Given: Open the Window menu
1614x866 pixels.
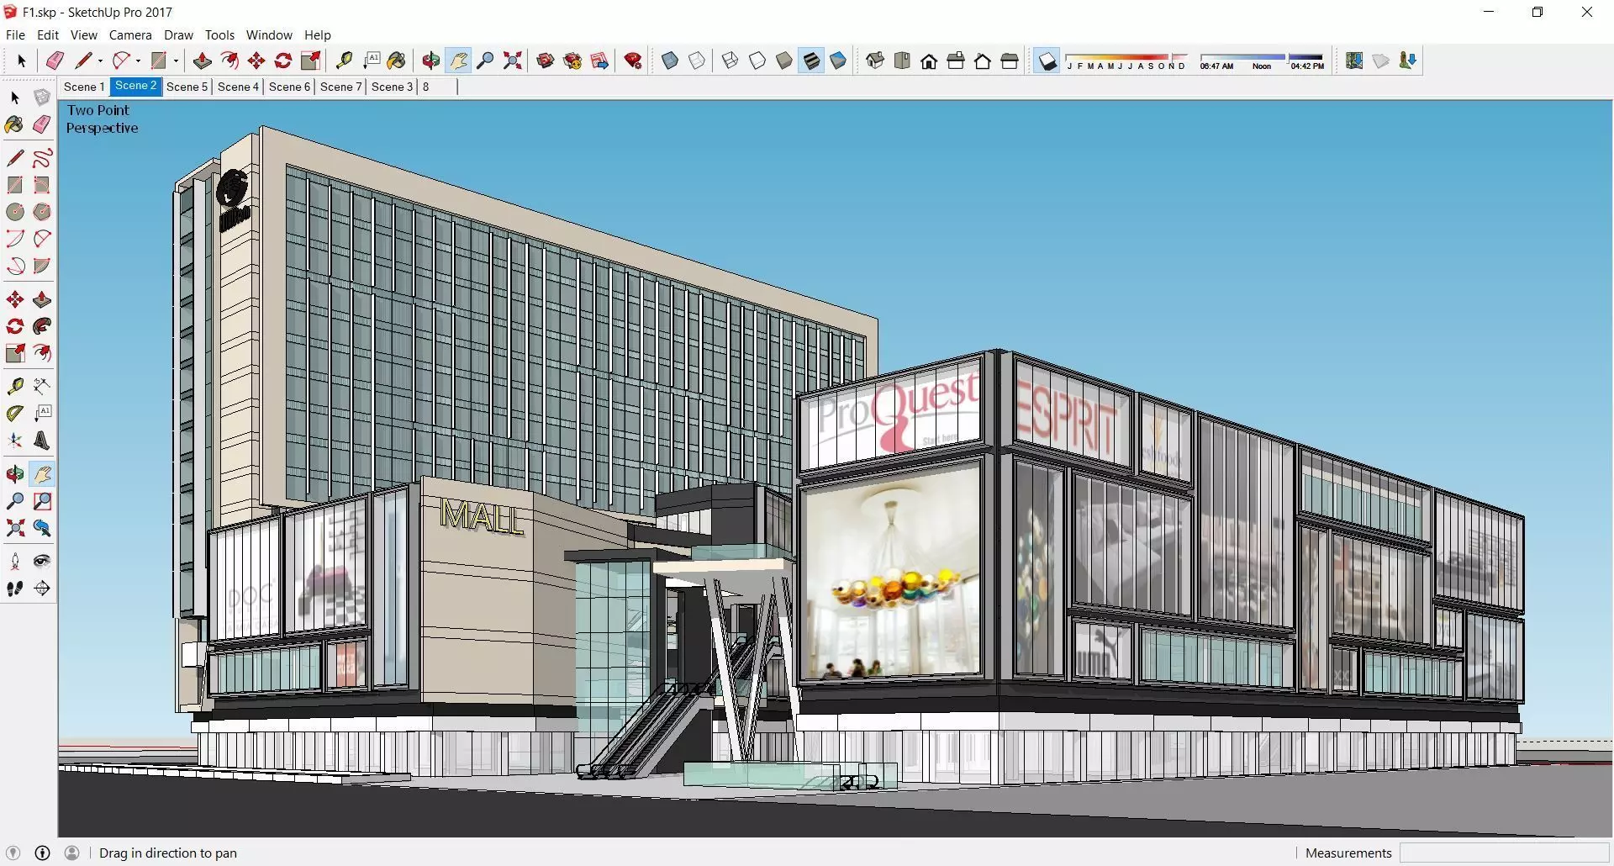Looking at the screenshot, I should pos(269,35).
